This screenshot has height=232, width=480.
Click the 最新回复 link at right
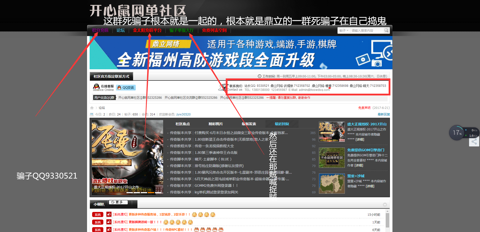pos(384,114)
